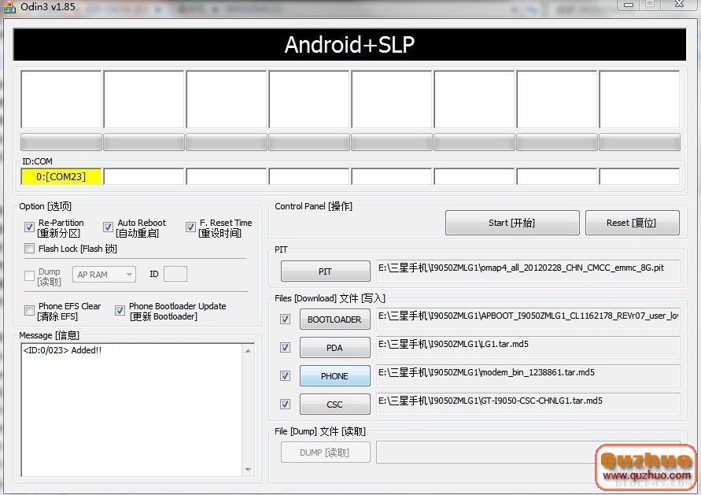
Task: Click the PDA file button
Action: coord(335,347)
